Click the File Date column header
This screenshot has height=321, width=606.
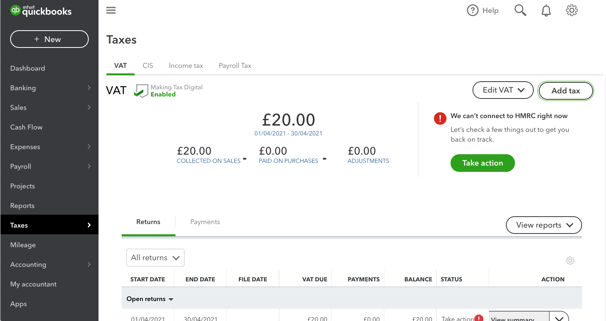[x=253, y=279]
